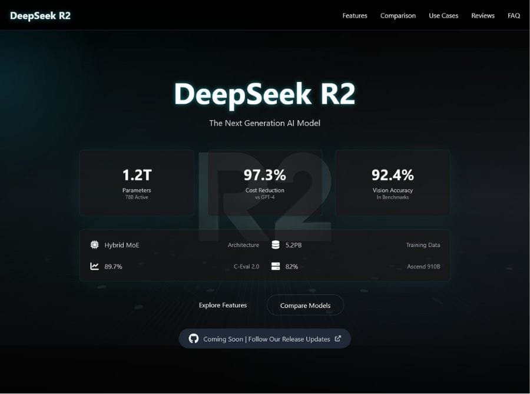Follow release updates via the Coming Soon banner
This screenshot has height=394, width=530.
click(x=265, y=339)
